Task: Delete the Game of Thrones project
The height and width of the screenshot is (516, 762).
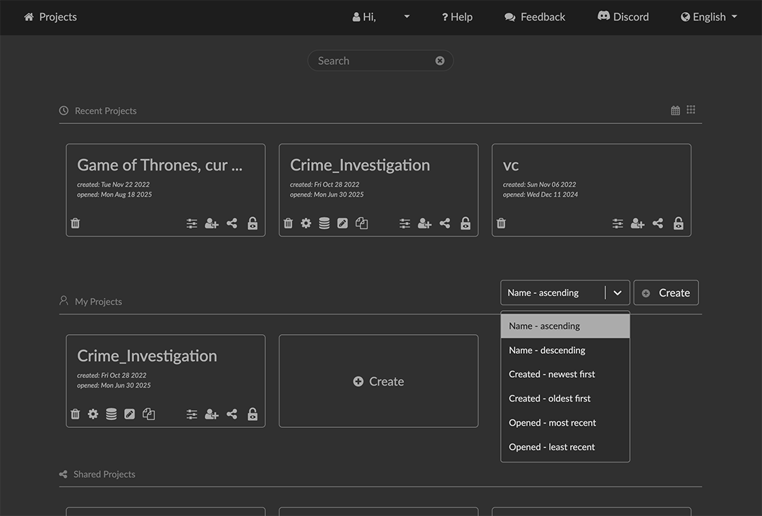Action: click(75, 223)
